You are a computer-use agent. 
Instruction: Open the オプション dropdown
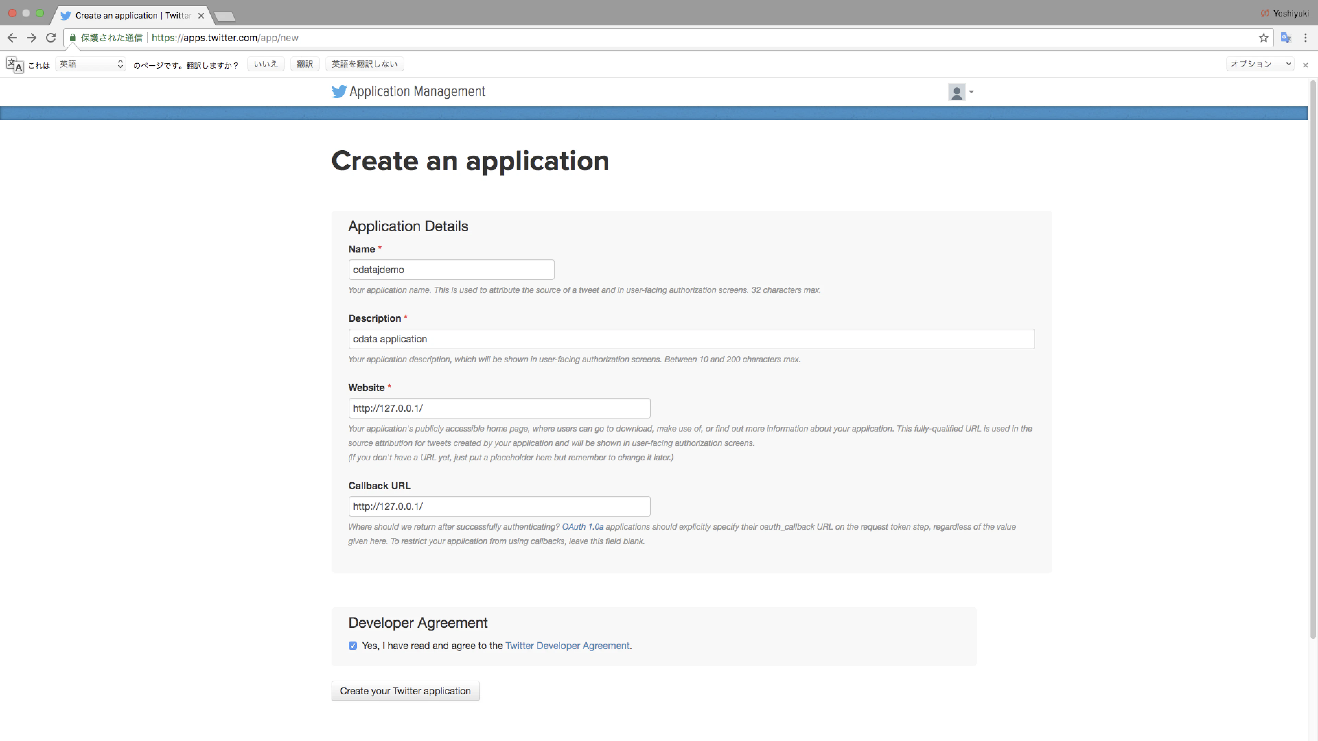coord(1260,64)
